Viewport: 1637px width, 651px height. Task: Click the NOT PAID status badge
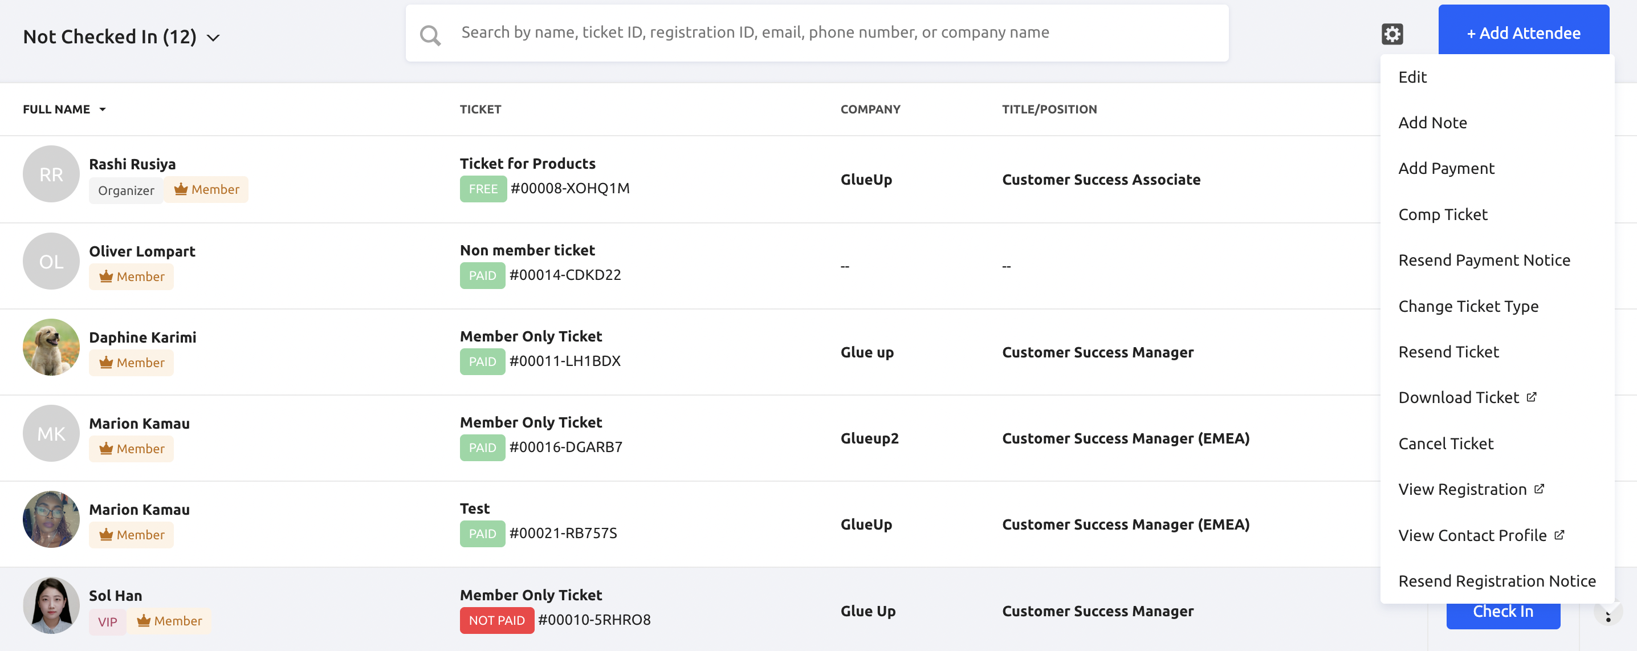point(496,620)
